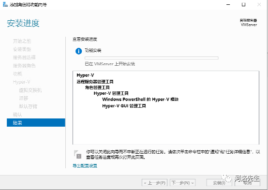Image resolution: width=268 pixels, height=190 pixels.
Task: Maximize the wizard window
Action: tap(243, 5)
